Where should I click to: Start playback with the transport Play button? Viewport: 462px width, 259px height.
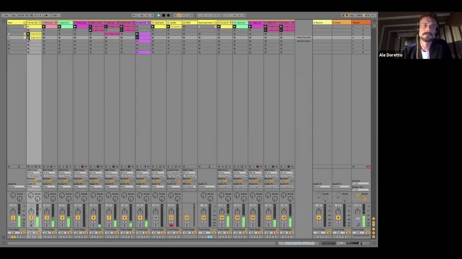click(158, 15)
